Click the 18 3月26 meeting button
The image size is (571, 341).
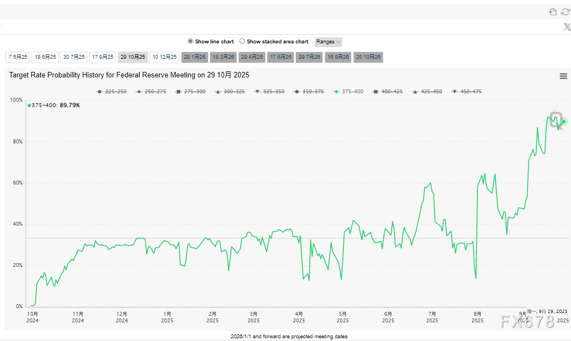pos(223,57)
